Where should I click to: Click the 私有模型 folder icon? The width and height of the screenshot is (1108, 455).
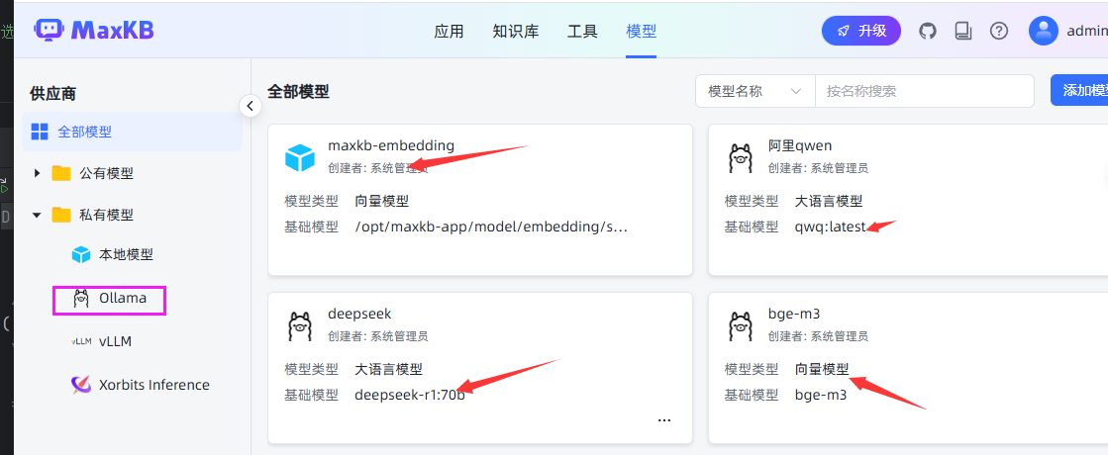pos(61,215)
